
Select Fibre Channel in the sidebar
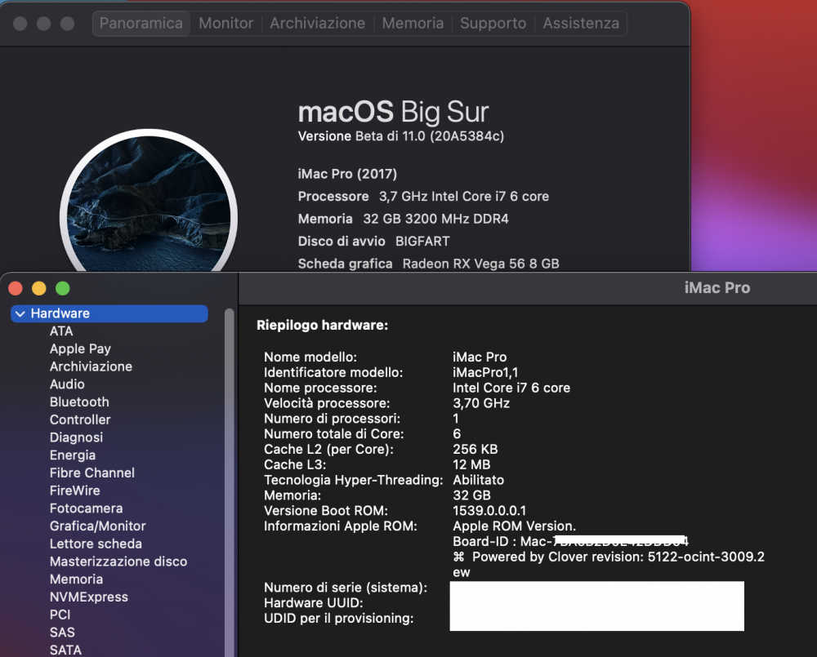click(92, 473)
